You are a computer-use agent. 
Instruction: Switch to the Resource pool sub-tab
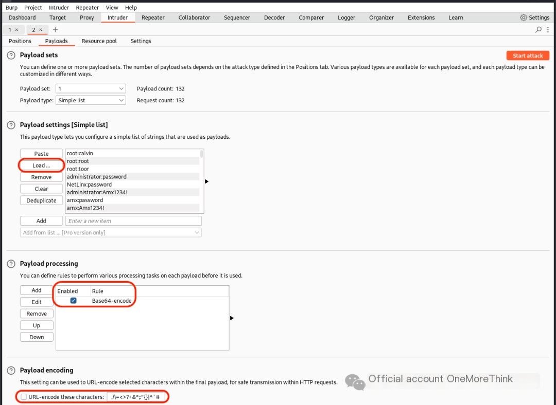point(99,41)
